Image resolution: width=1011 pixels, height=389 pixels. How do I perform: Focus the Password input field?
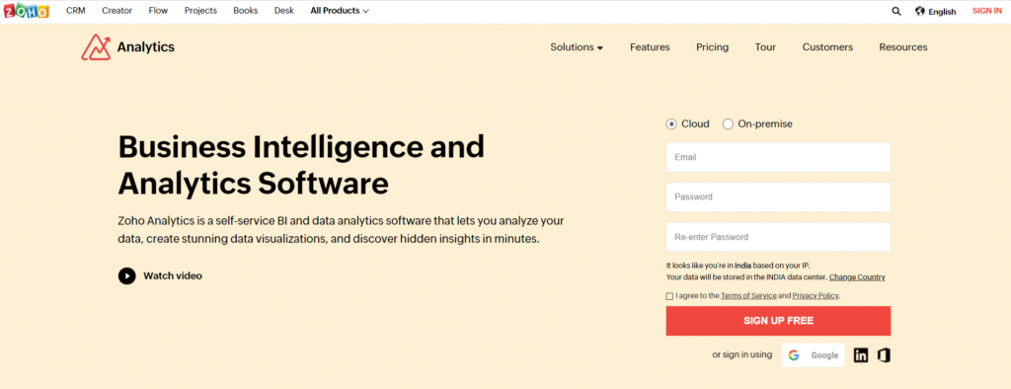tap(778, 197)
